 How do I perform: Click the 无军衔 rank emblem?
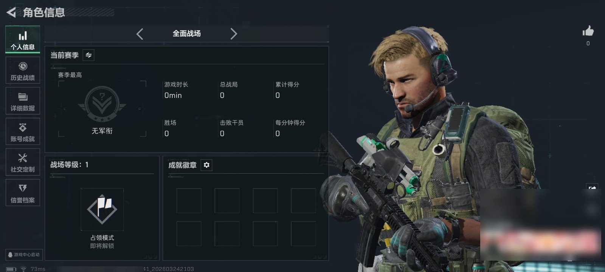pos(102,104)
